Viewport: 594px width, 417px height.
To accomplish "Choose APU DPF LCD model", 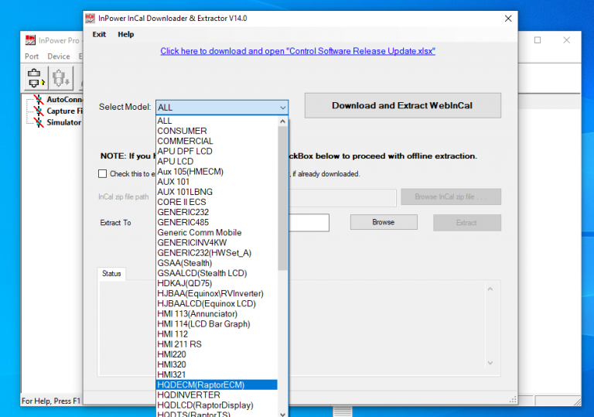I will point(217,152).
